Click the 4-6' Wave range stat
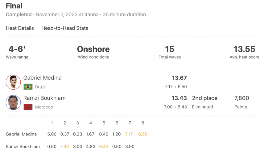 [x=17, y=52]
